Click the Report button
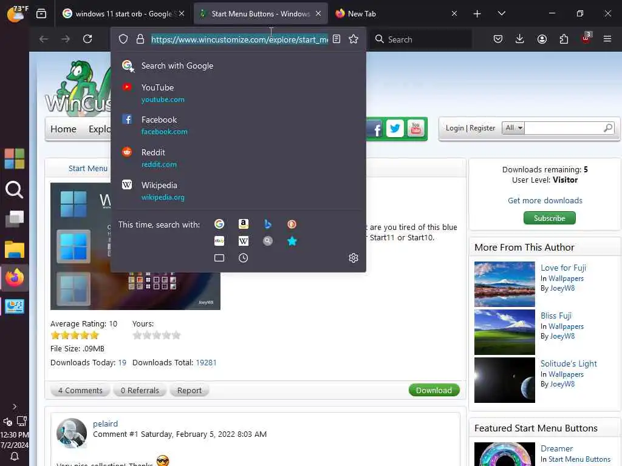 tap(190, 390)
